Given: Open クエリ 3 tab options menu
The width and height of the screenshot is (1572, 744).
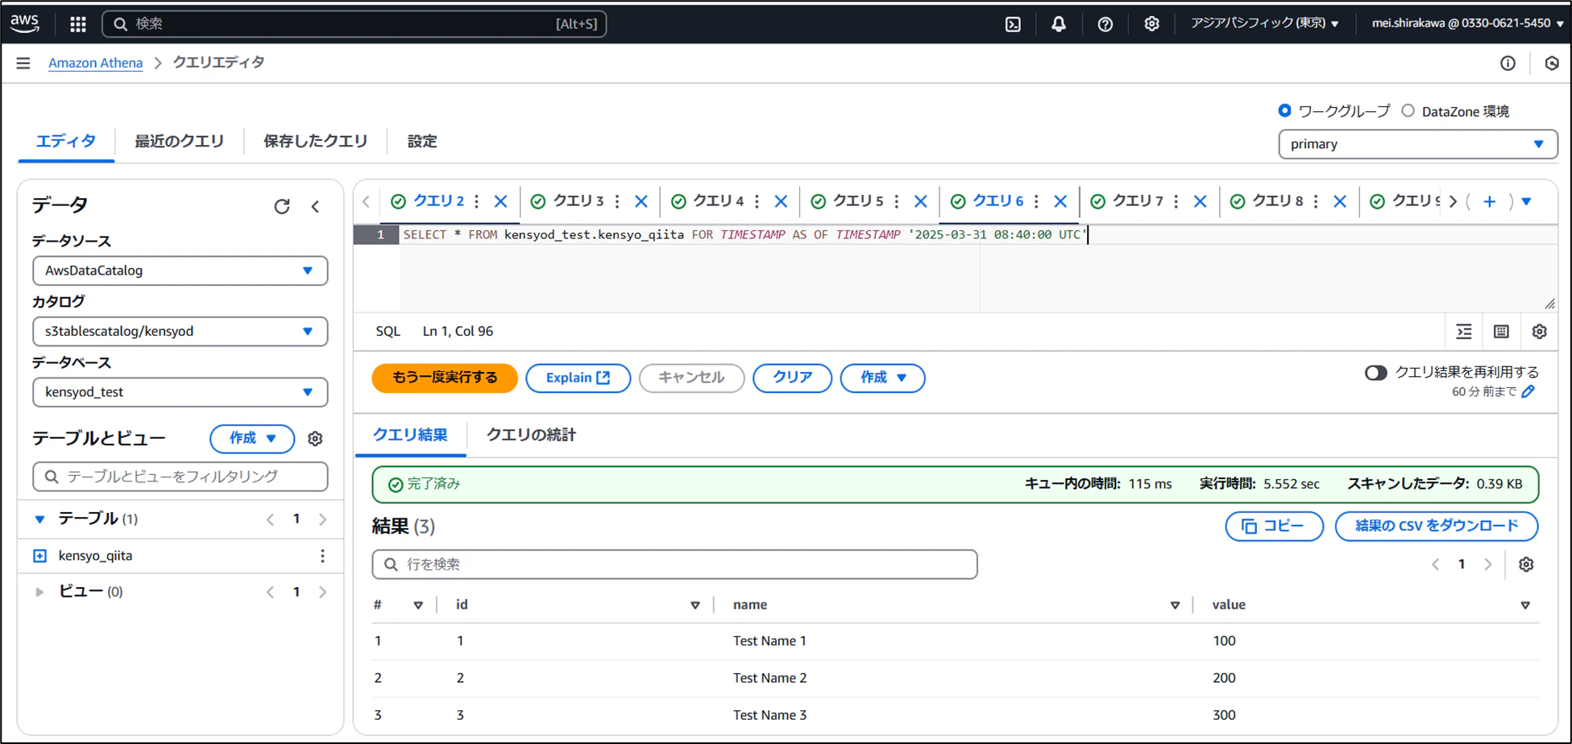Looking at the screenshot, I should coord(617,201).
